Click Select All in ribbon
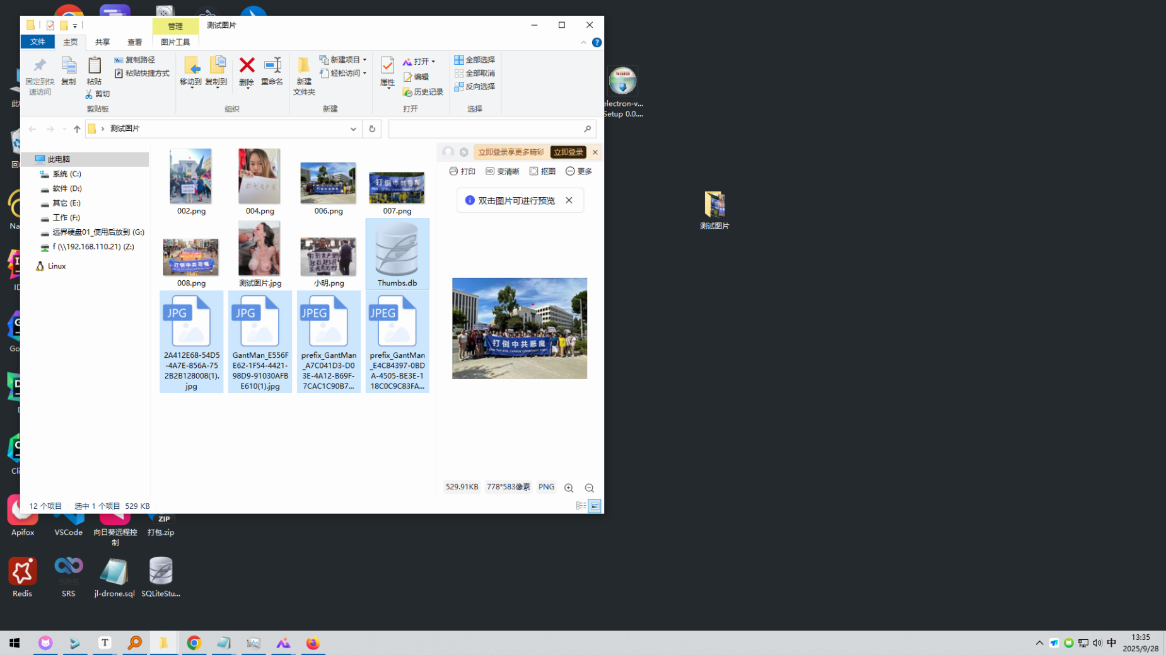Viewport: 1166px width, 655px height. pyautogui.click(x=474, y=60)
